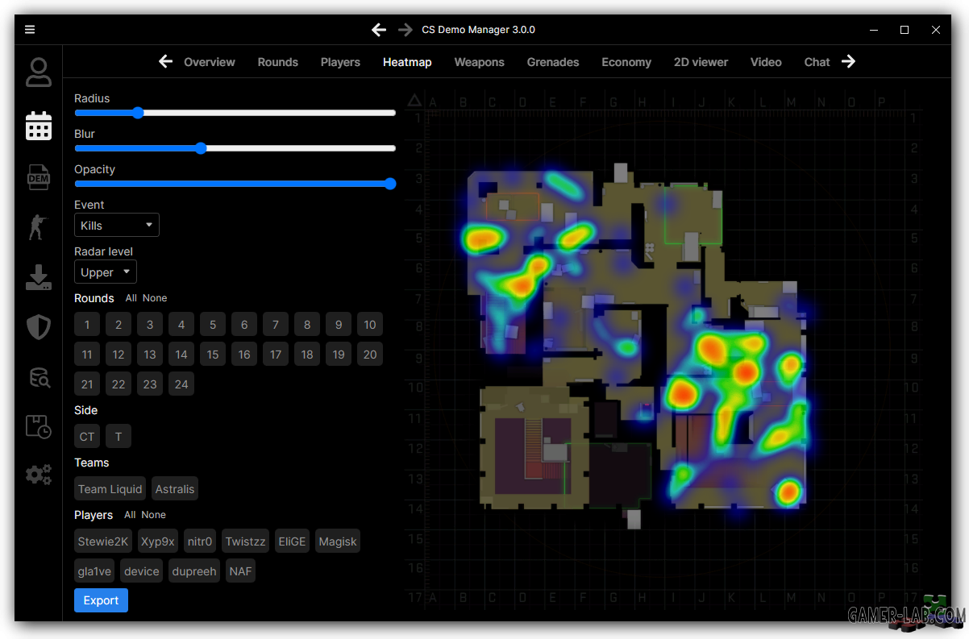This screenshot has height=639, width=969.
Task: Switch to the Grenades tab
Action: [x=553, y=62]
